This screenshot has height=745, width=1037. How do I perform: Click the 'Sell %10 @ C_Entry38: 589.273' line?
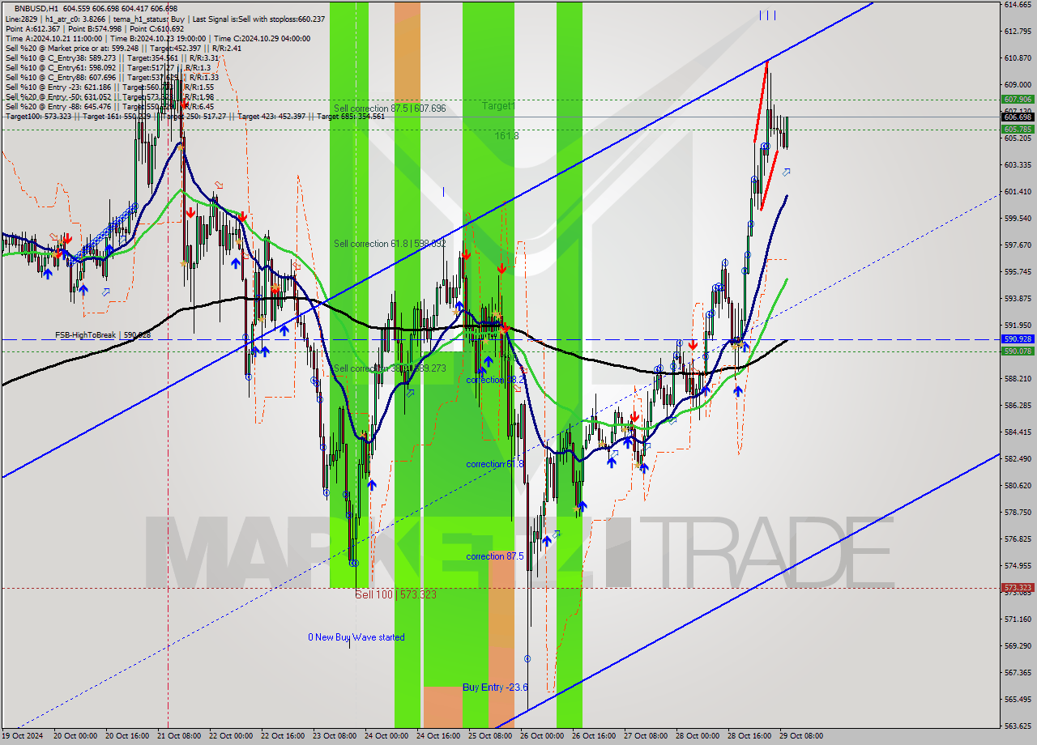tap(112, 57)
